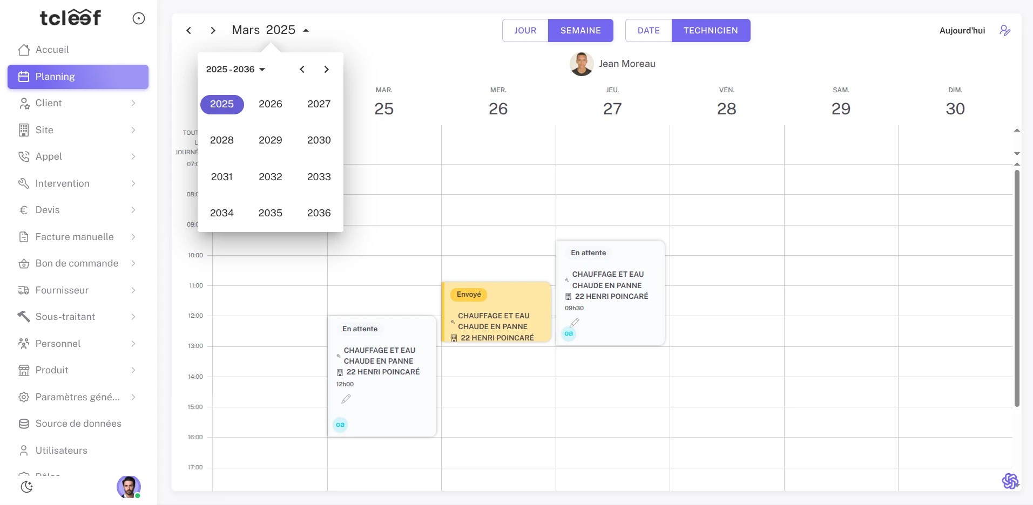Edit the 12h00 event with its pencil icon
Screen dimensions: 1033x505
pos(346,399)
